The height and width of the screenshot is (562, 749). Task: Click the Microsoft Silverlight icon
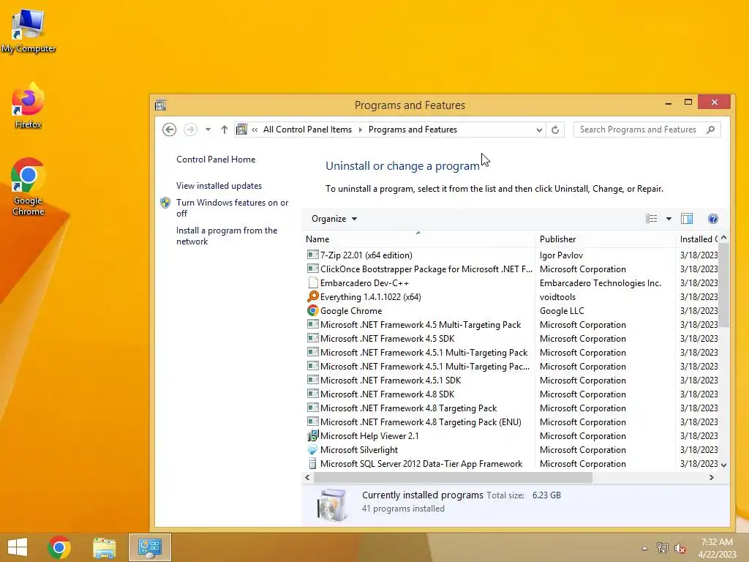pyautogui.click(x=312, y=450)
